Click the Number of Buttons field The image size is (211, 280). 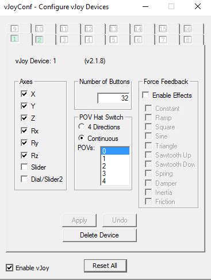(x=113, y=98)
